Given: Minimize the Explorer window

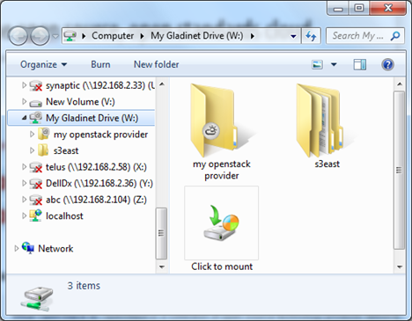Looking at the screenshot, I should click(338, 9).
